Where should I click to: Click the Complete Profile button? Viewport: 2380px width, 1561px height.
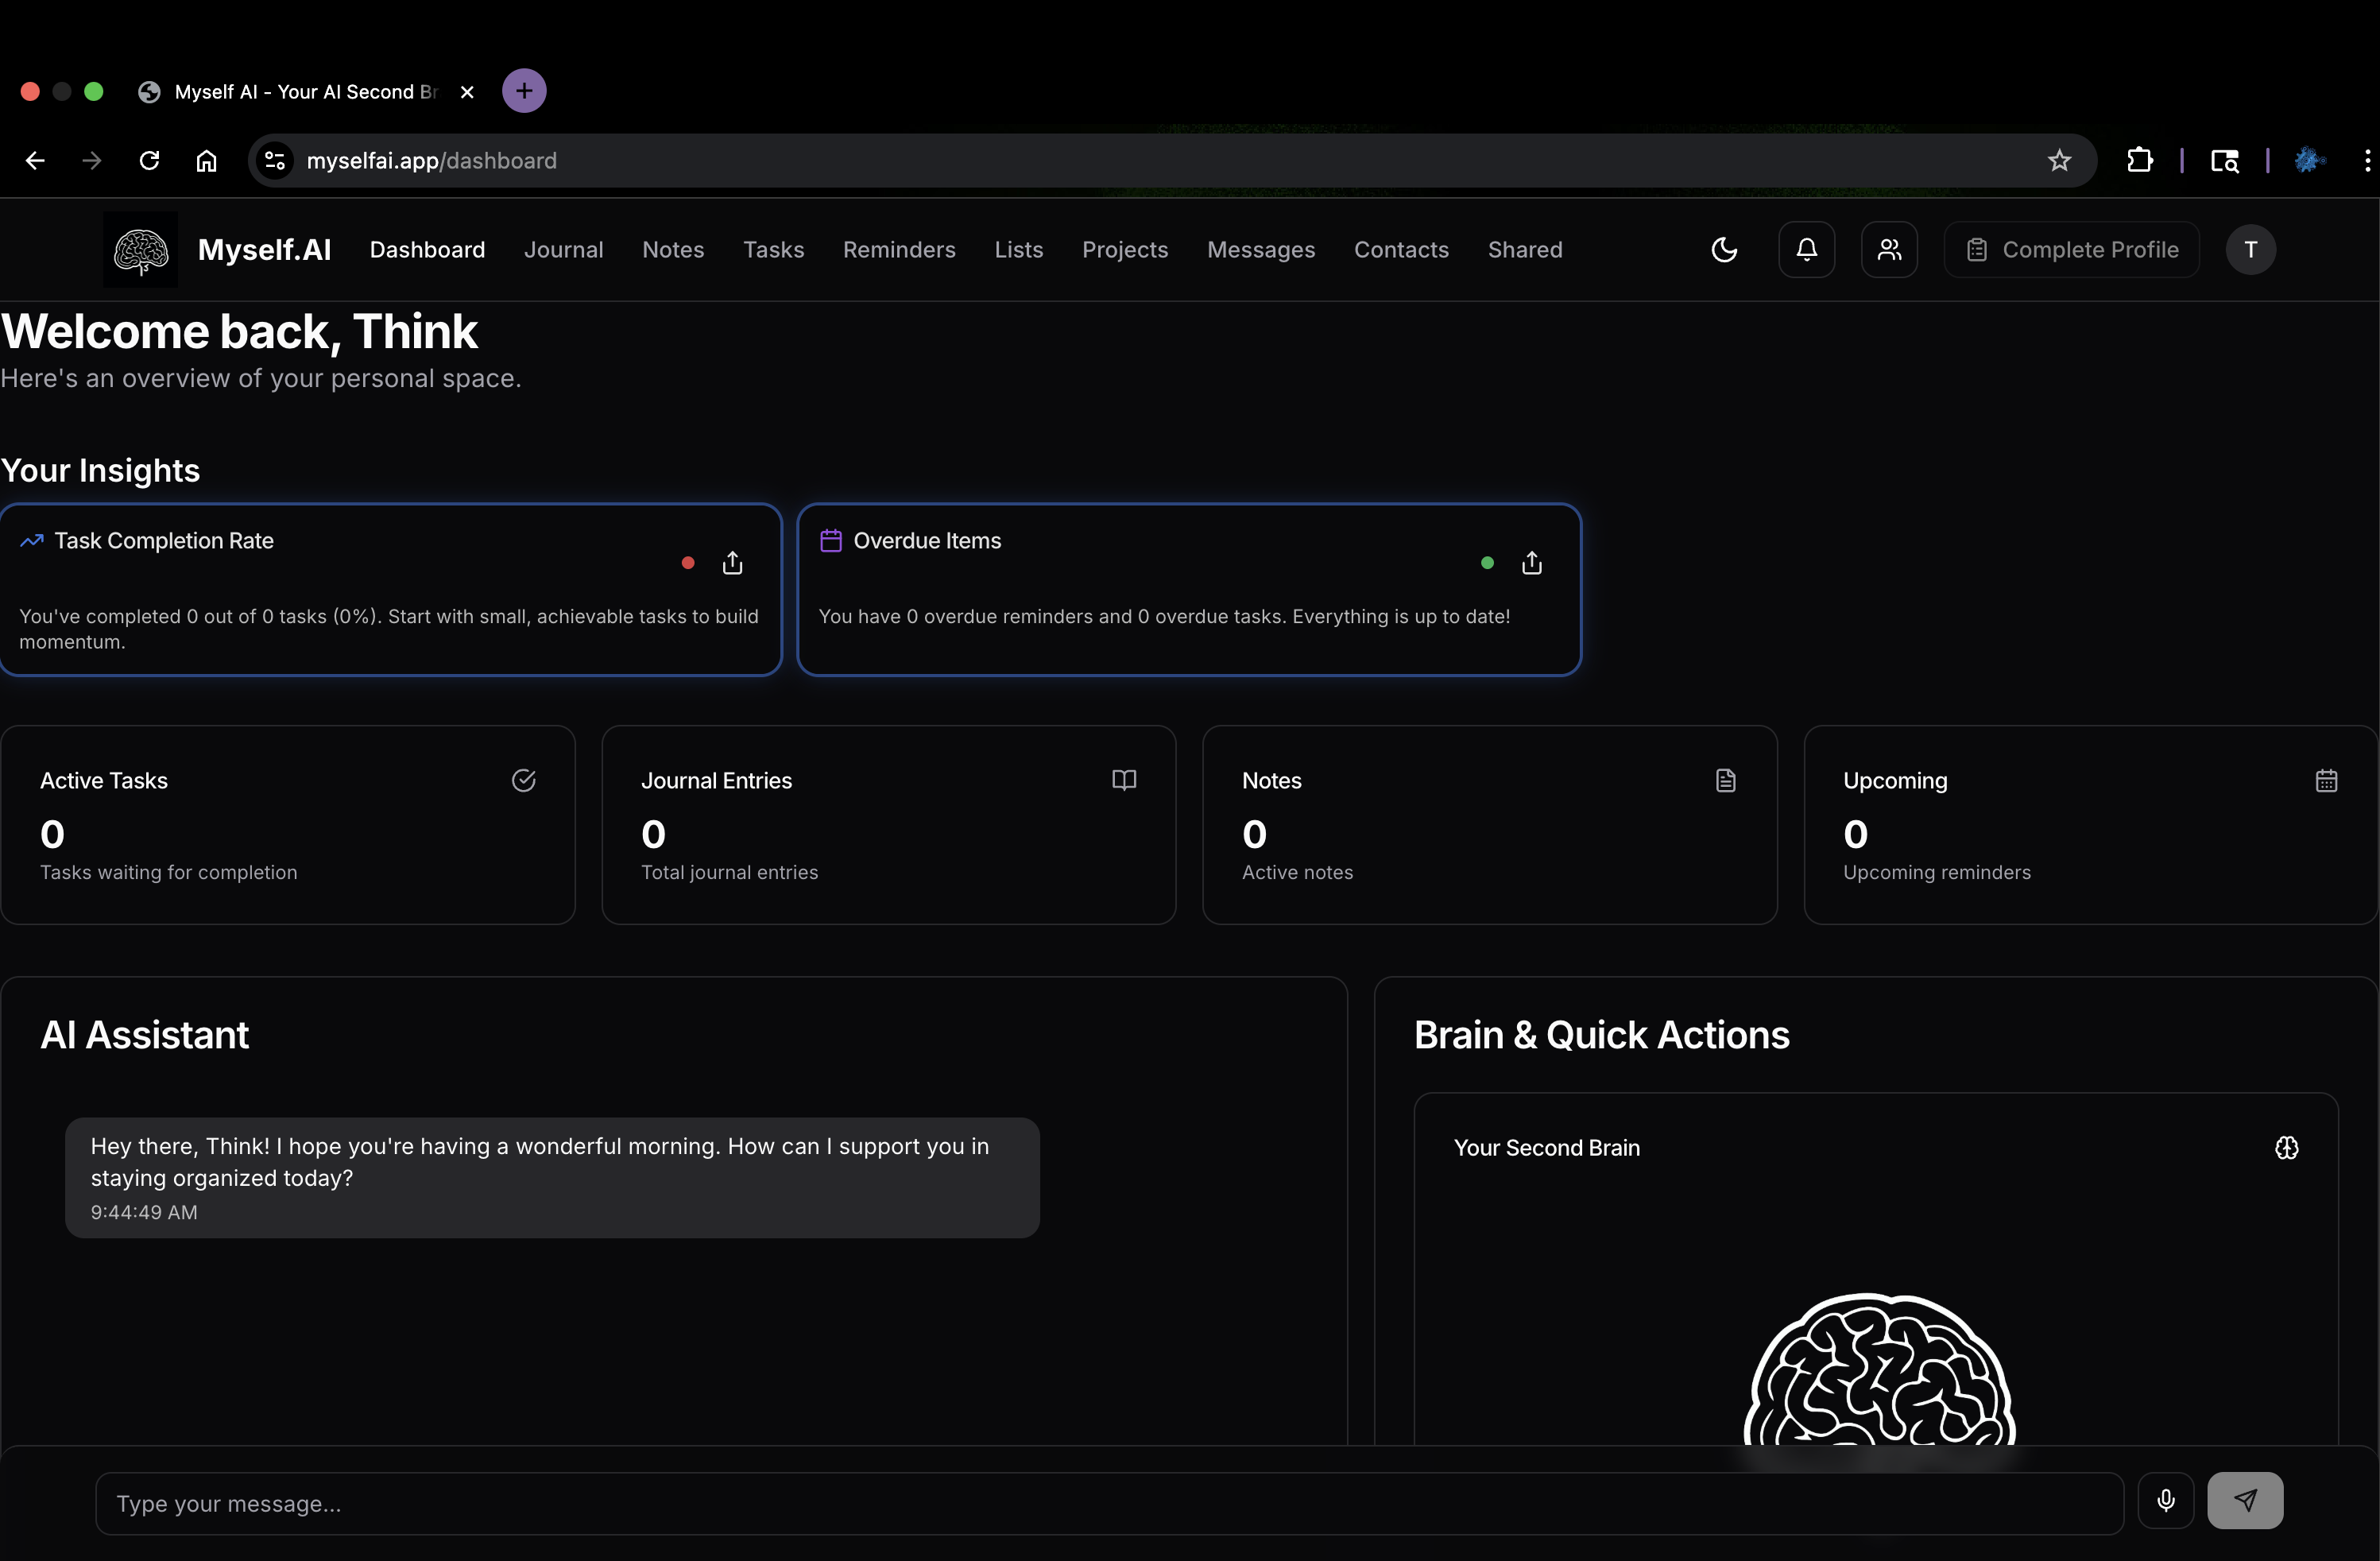click(x=2071, y=250)
